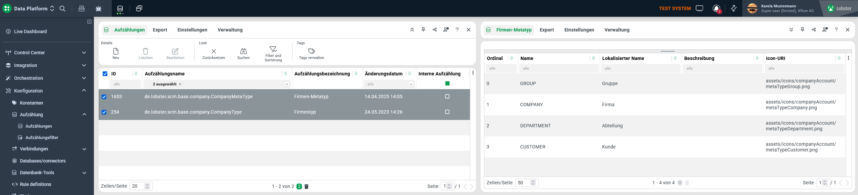Open Tags verwalten

(x=311, y=51)
